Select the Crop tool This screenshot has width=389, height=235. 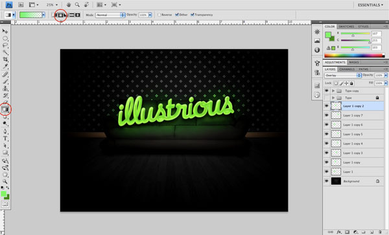click(5, 60)
